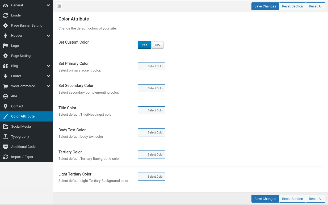
Task: Click the Body Text Color swatch box
Action: (142, 132)
